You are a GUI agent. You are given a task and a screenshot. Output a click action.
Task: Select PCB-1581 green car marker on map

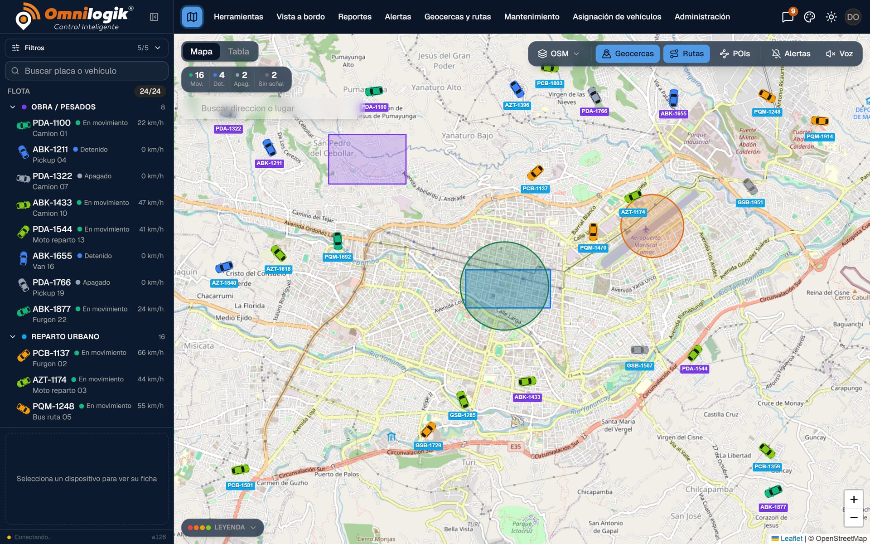pos(240,469)
